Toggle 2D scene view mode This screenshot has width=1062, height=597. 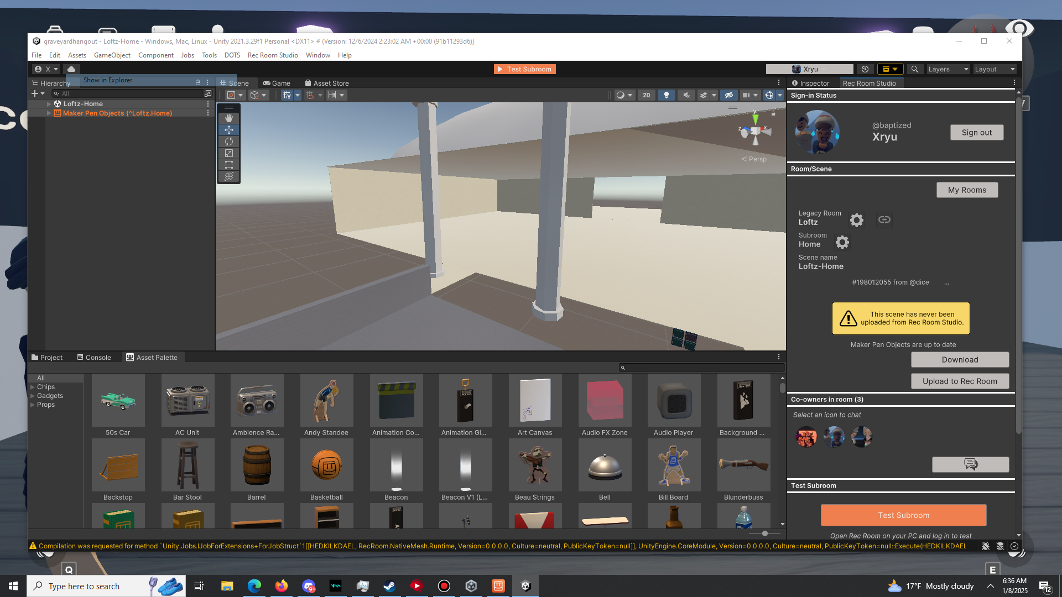(x=646, y=95)
